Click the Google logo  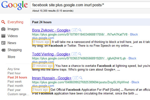coord(14,5)
